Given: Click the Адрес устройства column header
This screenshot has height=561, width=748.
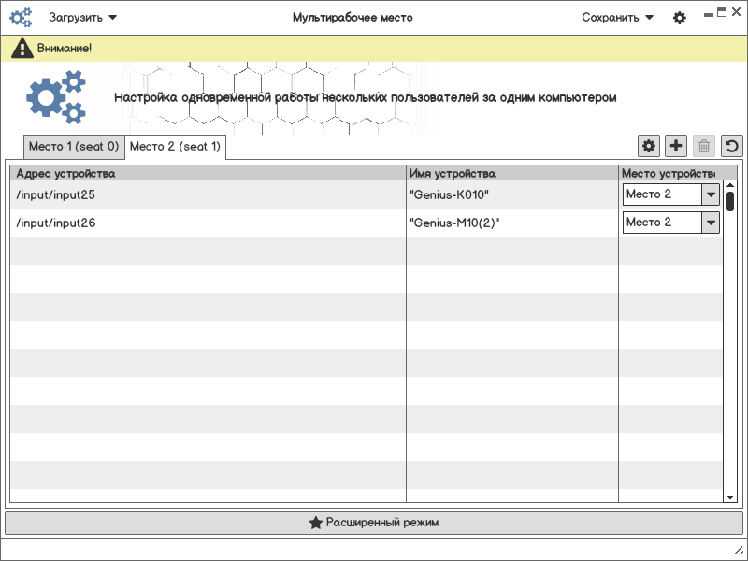Looking at the screenshot, I should pos(208,173).
